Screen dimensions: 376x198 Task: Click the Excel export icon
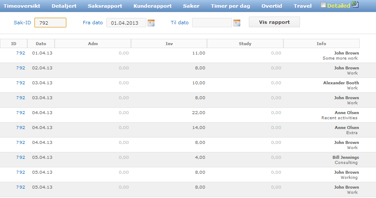tap(355, 5)
